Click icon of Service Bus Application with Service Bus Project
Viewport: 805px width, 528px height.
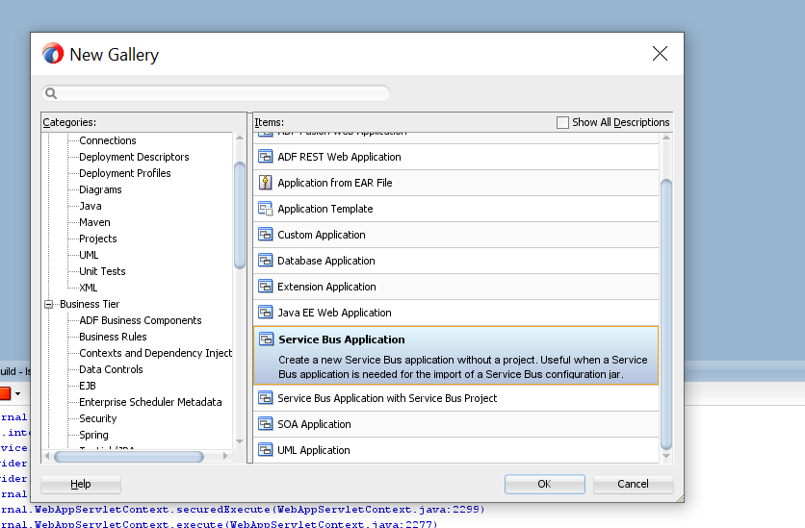point(266,398)
